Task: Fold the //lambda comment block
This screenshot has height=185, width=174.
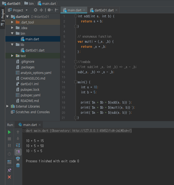Action: (x=76, y=62)
